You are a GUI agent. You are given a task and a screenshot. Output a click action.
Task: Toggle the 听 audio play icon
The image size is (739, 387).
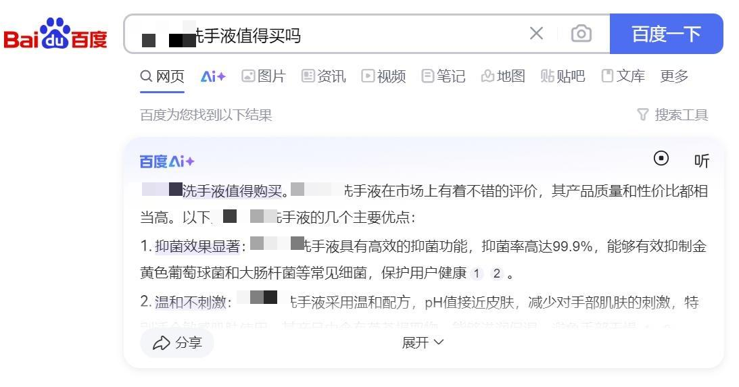pos(701,161)
